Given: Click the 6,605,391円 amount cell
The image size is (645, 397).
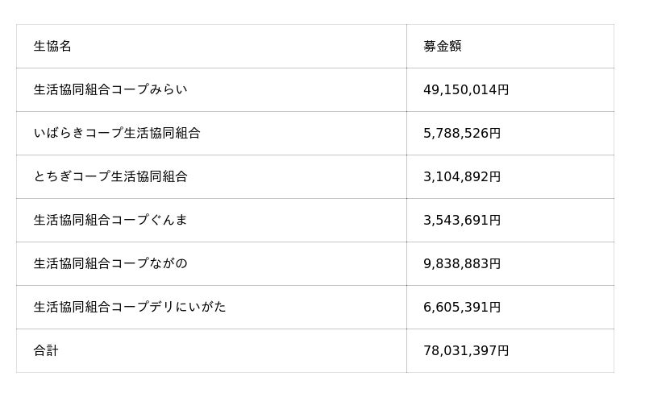Looking at the screenshot, I should (462, 308).
